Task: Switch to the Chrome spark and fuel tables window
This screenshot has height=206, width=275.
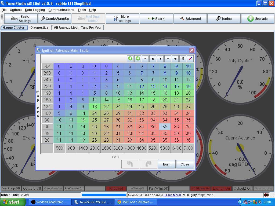Action: point(136,202)
